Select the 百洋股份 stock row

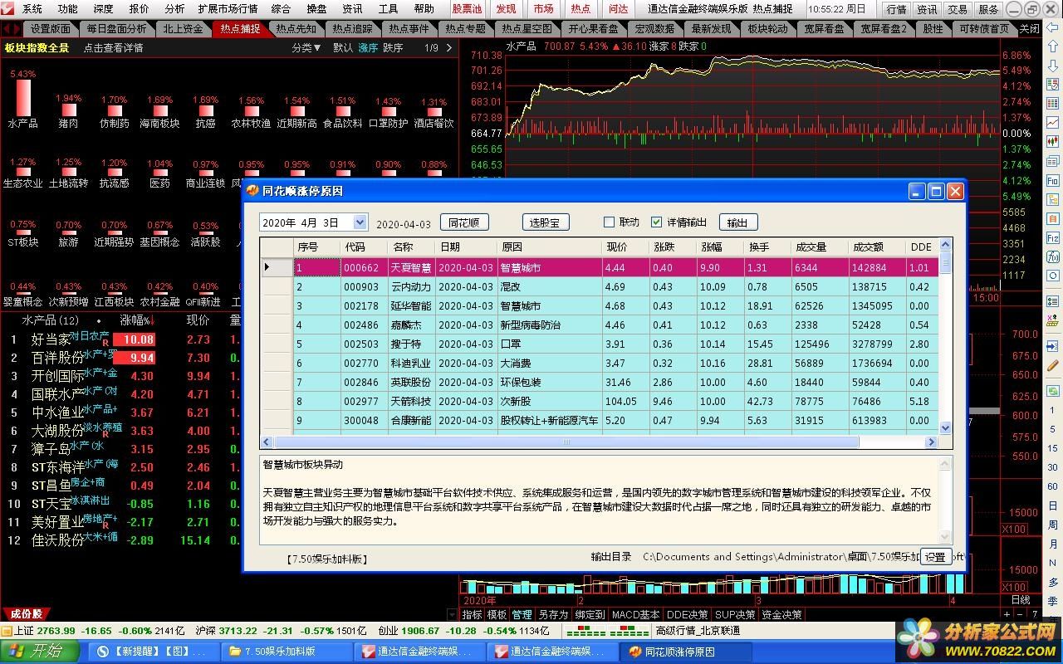pyautogui.click(x=120, y=358)
